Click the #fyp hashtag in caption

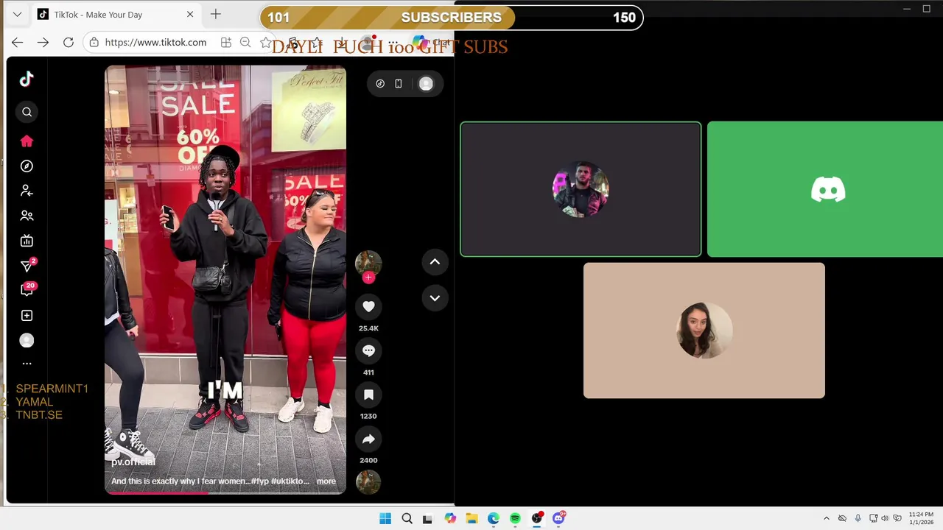[259, 481]
